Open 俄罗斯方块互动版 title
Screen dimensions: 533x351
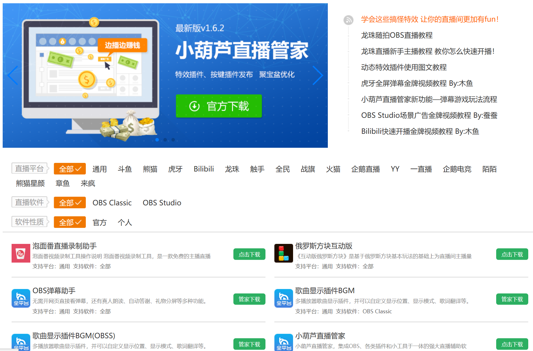324,246
